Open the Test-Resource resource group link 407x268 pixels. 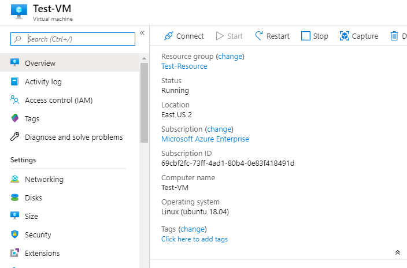pos(184,66)
